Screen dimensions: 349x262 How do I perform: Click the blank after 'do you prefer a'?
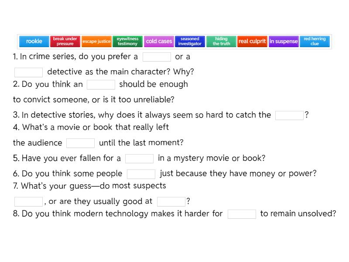(157, 57)
